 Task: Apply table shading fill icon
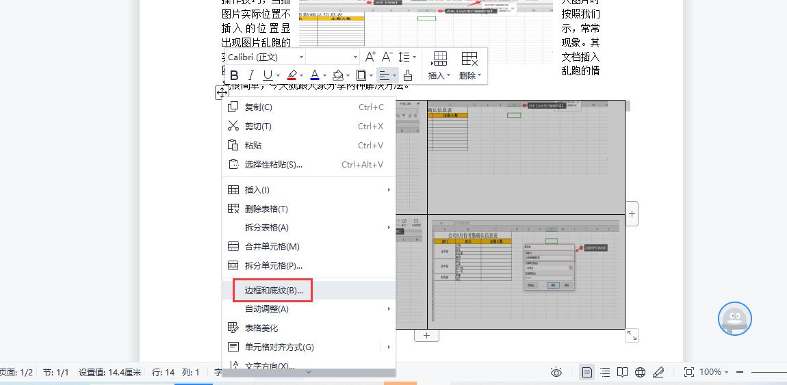(338, 76)
